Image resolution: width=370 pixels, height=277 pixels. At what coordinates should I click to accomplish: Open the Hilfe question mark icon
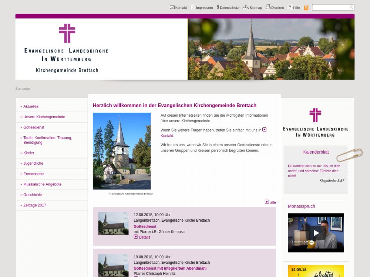290,7
